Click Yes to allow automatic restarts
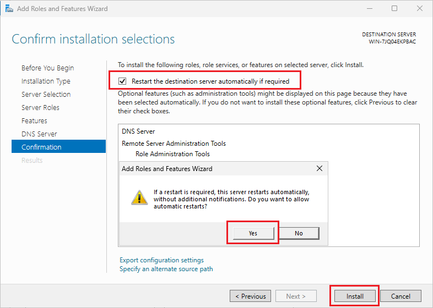This screenshot has height=308, width=433. pyautogui.click(x=253, y=233)
